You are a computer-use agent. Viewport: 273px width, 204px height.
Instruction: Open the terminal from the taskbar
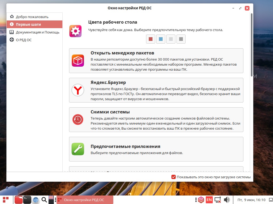[x=27, y=200]
